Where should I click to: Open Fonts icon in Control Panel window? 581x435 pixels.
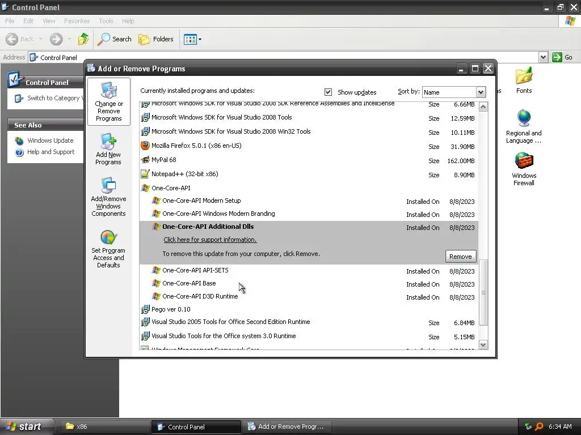click(x=524, y=76)
